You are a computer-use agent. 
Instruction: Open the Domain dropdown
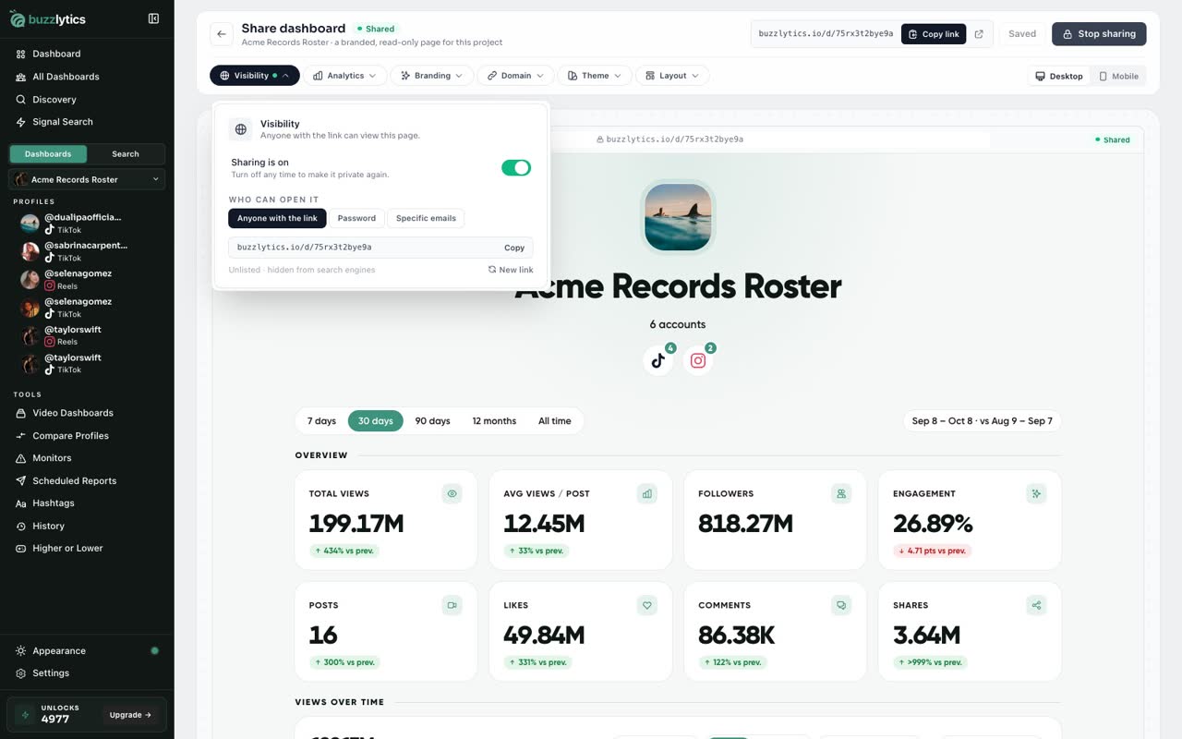[516, 76]
